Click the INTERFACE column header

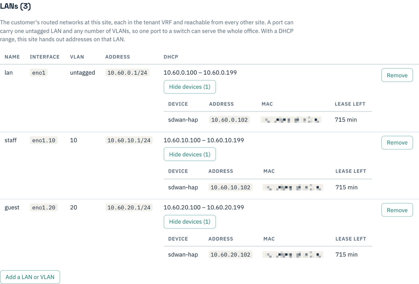click(45, 57)
